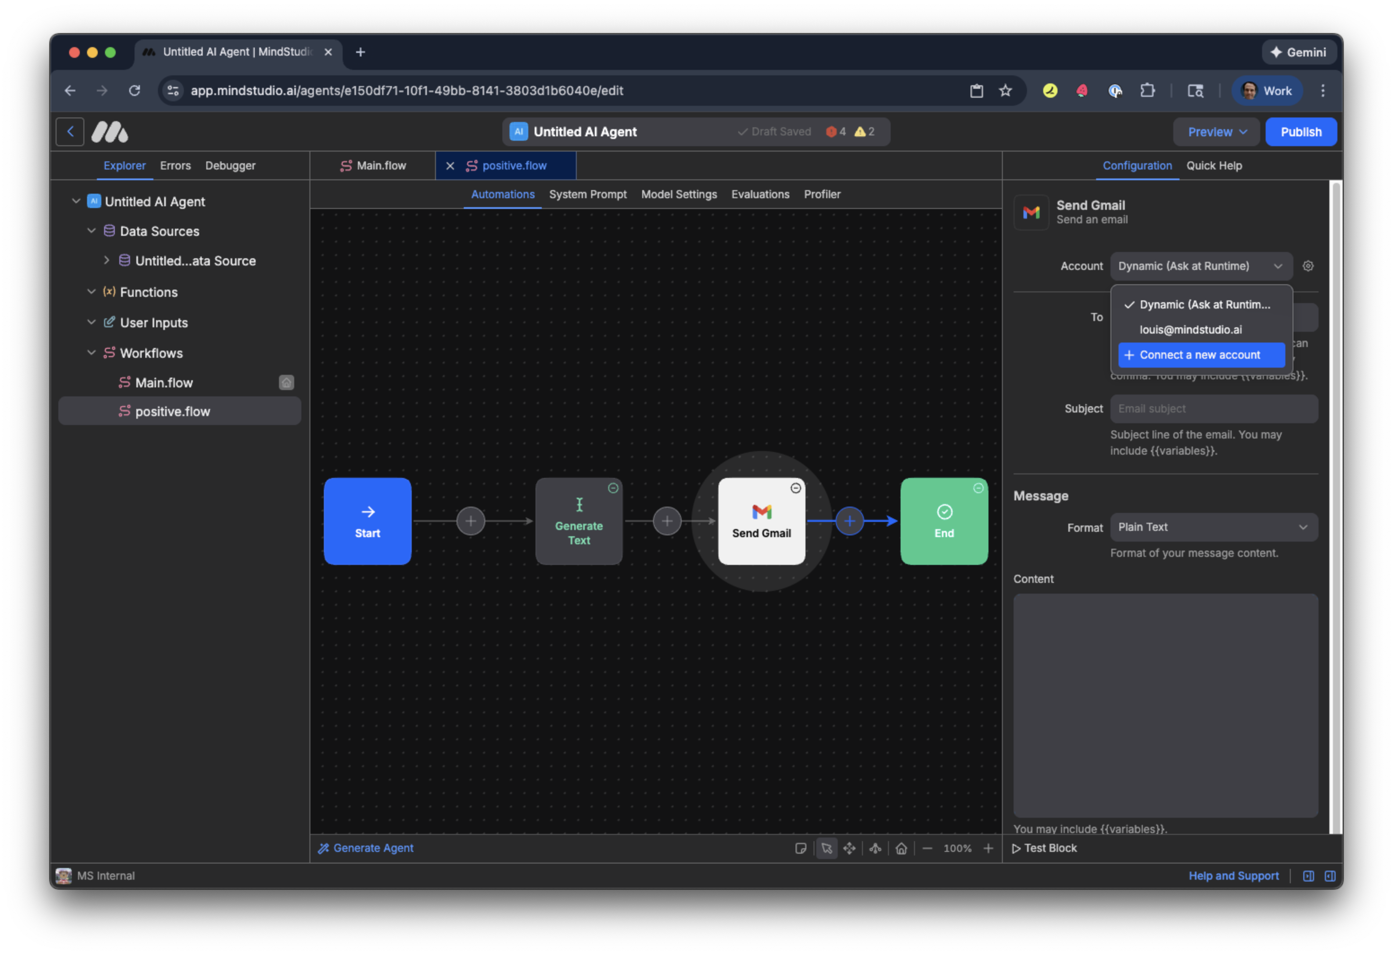This screenshot has height=955, width=1393.
Task: Click Connect a new account
Action: pos(1201,355)
